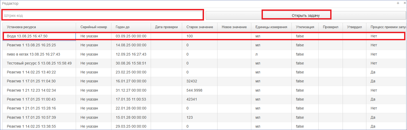
Task: Select the row Реактив 1 14.02.25 13:38:55
Action: [204, 126]
